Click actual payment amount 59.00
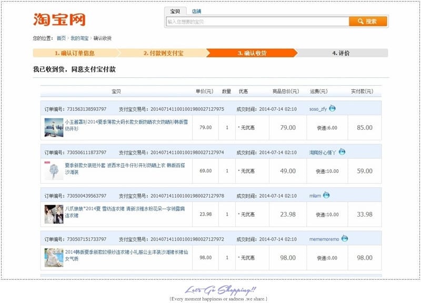421x307 pixels. coord(365,171)
